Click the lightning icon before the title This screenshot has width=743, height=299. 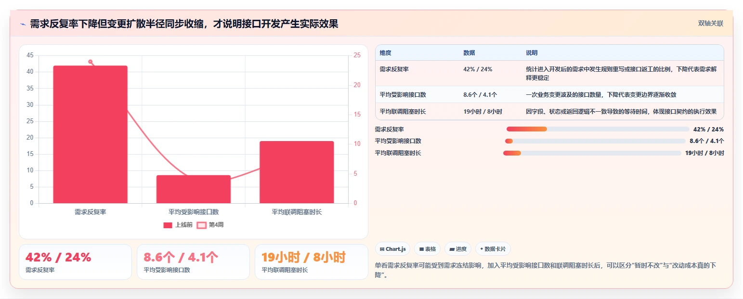pos(23,24)
